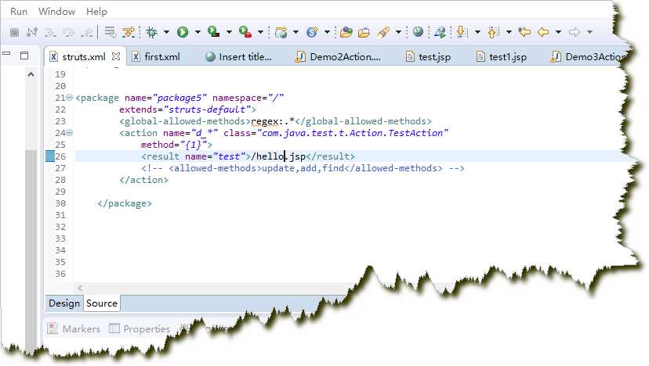Close the struts.xml editor tab

click(116, 56)
